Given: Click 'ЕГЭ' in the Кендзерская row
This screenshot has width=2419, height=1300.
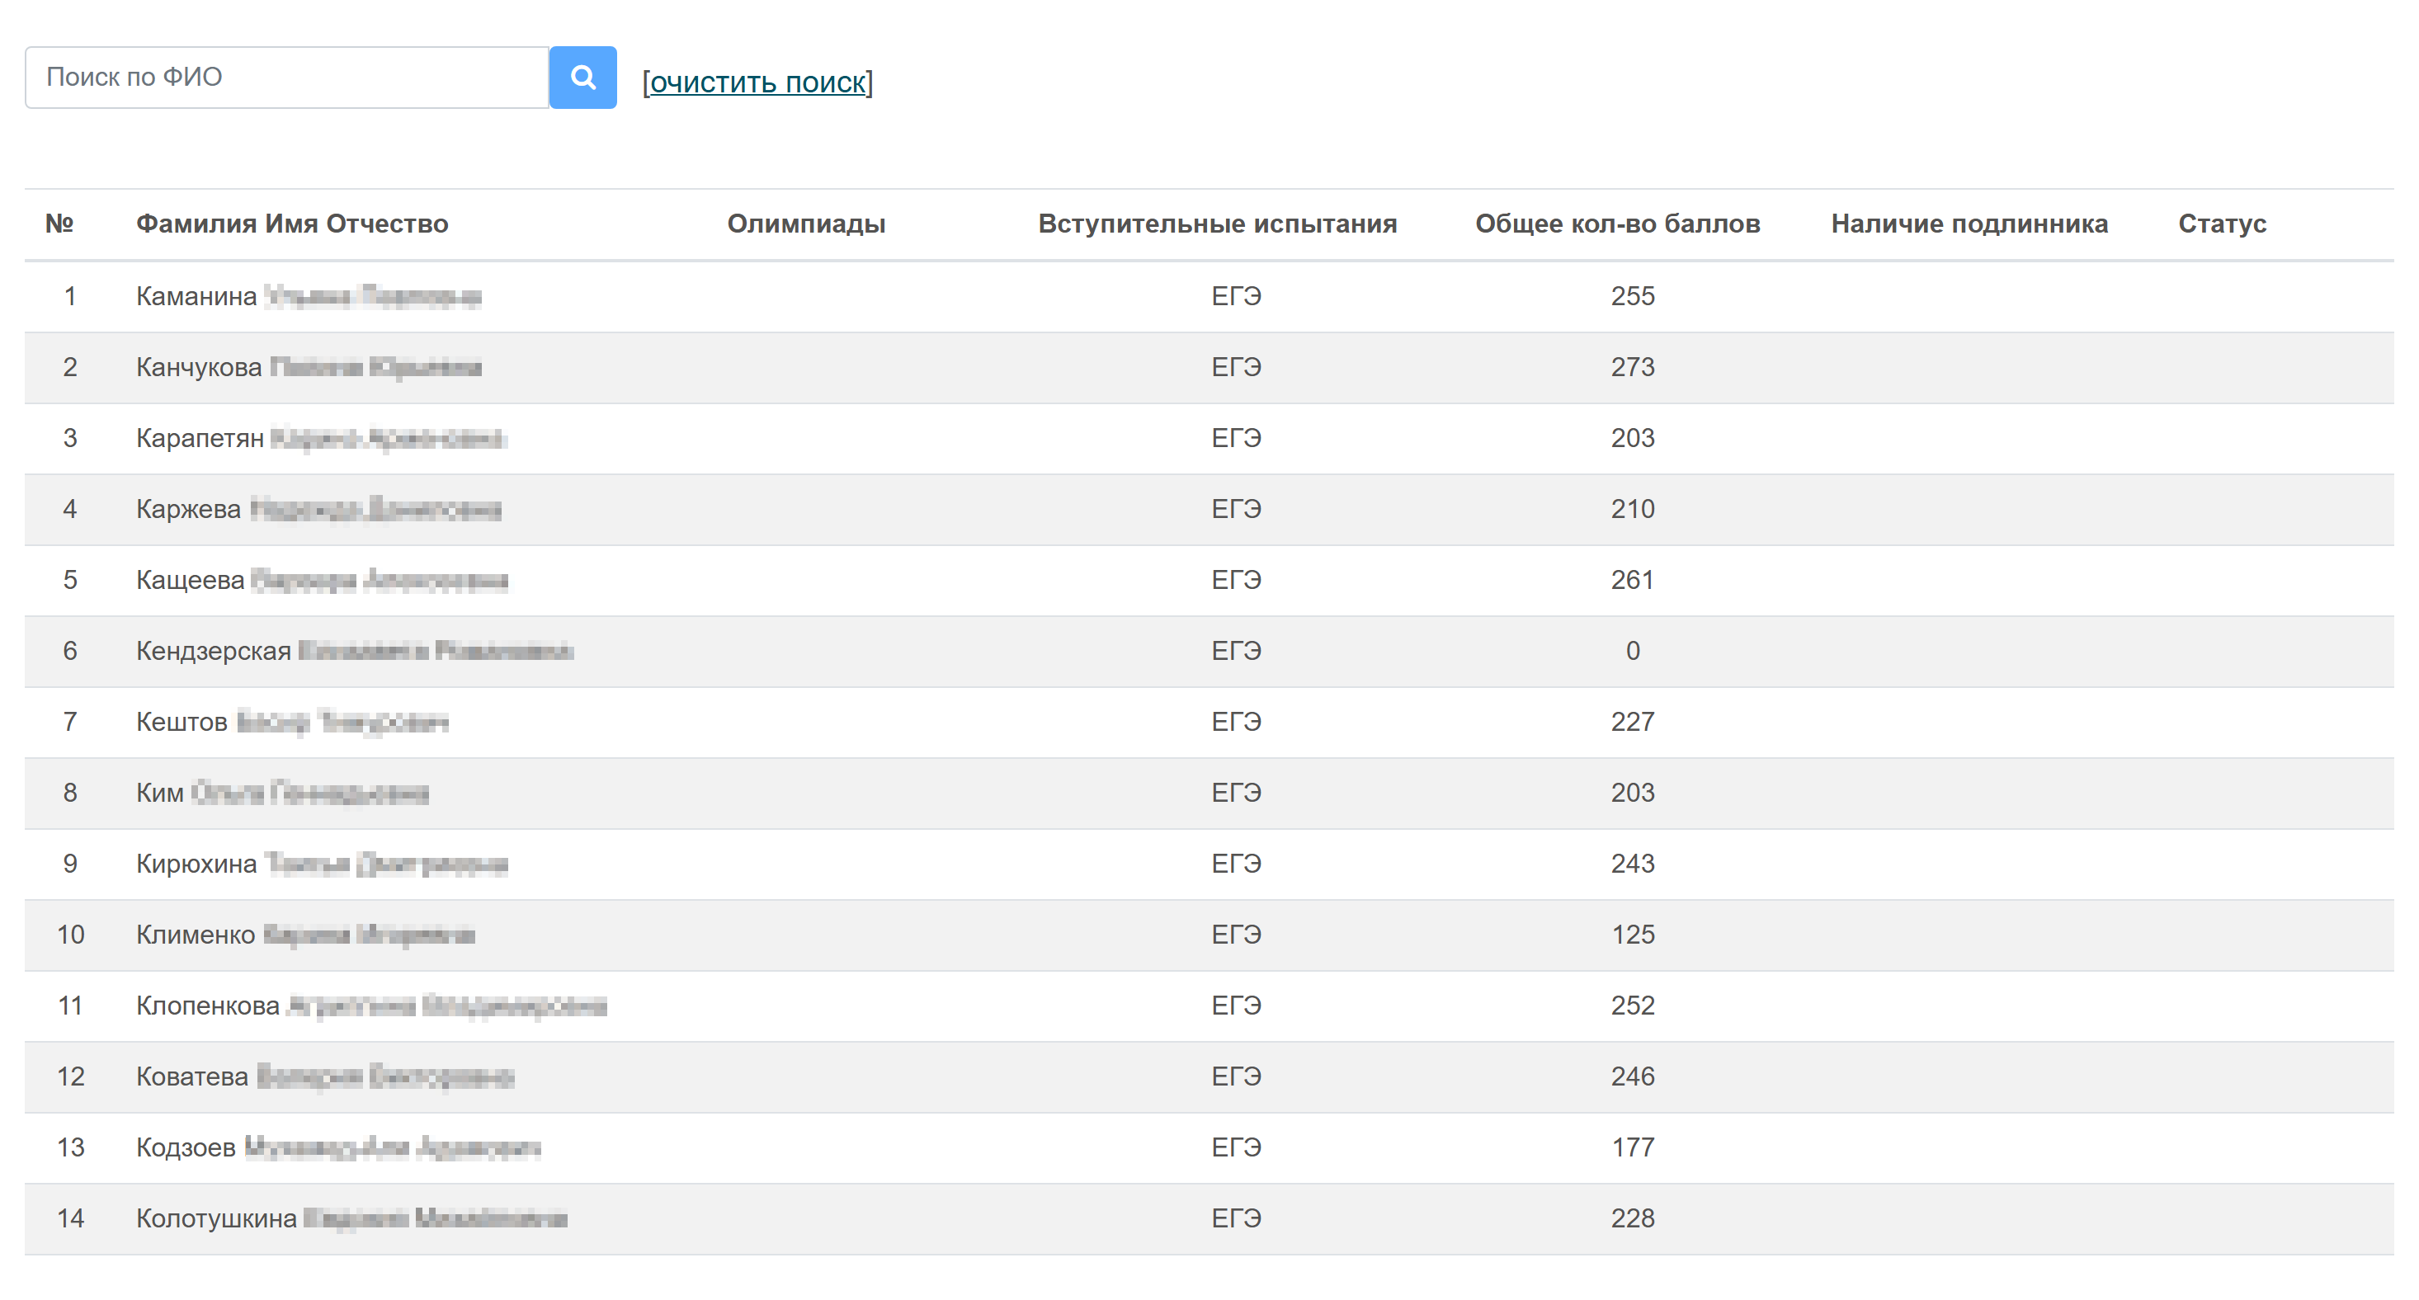Looking at the screenshot, I should [1236, 651].
